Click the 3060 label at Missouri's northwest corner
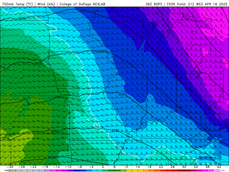 59,97
